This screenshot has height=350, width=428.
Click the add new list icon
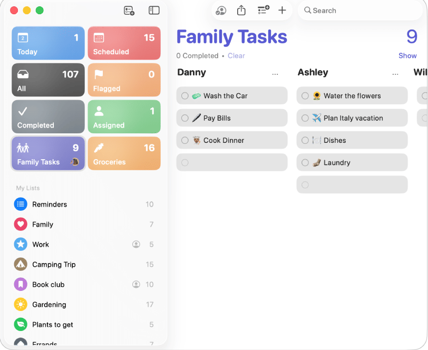129,11
